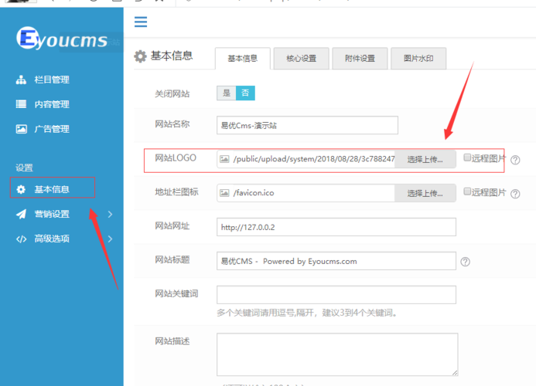Click help icon next to 网站标题 field
Image resolution: width=536 pixels, height=386 pixels.
466,262
